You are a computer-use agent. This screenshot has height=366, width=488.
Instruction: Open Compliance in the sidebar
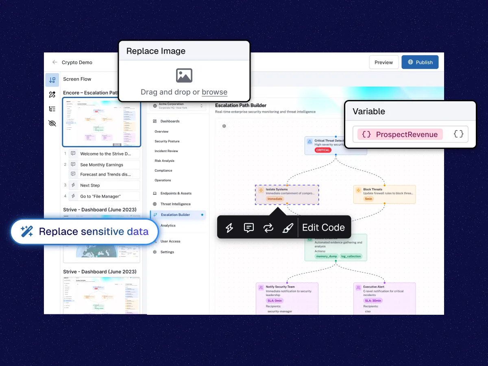coord(163,171)
